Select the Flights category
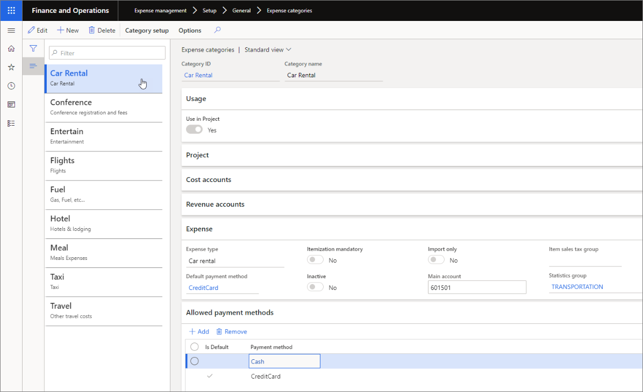 104,166
